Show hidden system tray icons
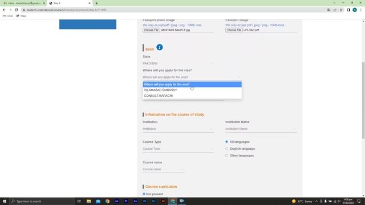This screenshot has width=365, height=205. (317, 201)
